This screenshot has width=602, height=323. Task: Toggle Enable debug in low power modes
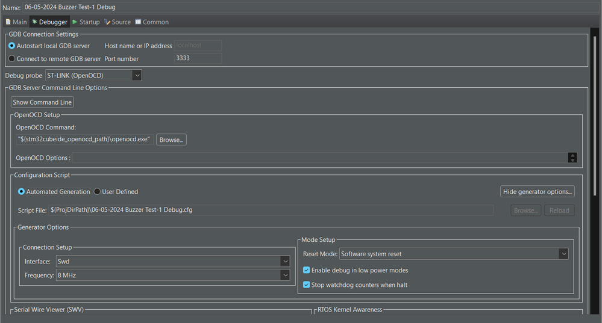[x=307, y=271]
